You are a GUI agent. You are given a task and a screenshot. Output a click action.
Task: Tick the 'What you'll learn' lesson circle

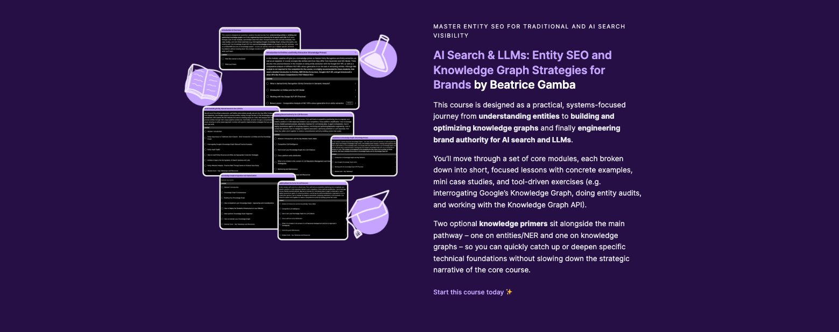point(224,64)
